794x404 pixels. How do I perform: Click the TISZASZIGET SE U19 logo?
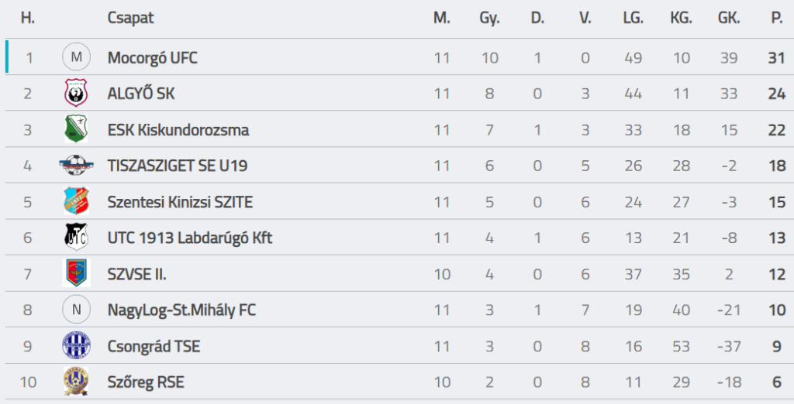tap(76, 166)
